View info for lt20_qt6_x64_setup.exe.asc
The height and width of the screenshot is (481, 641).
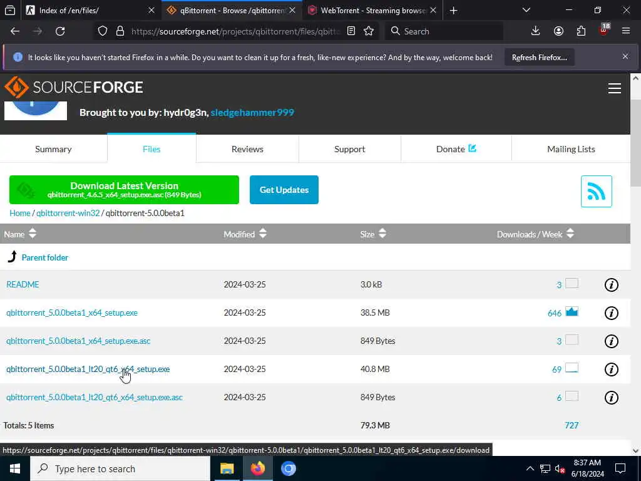pos(611,398)
